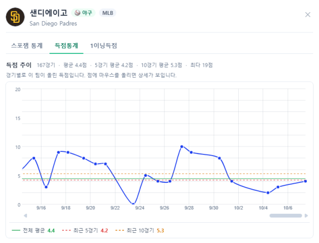The height and width of the screenshot is (243, 319).
Task: Click the peak 10-point data marker
Action: click(182, 147)
